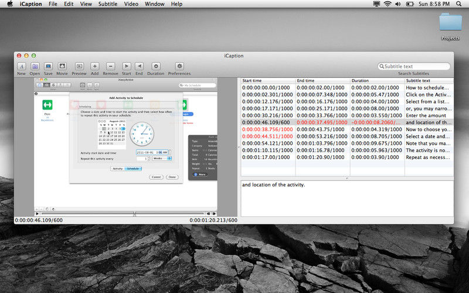Step one frame backward in video
This screenshot has width=469, height=293.
point(209,214)
